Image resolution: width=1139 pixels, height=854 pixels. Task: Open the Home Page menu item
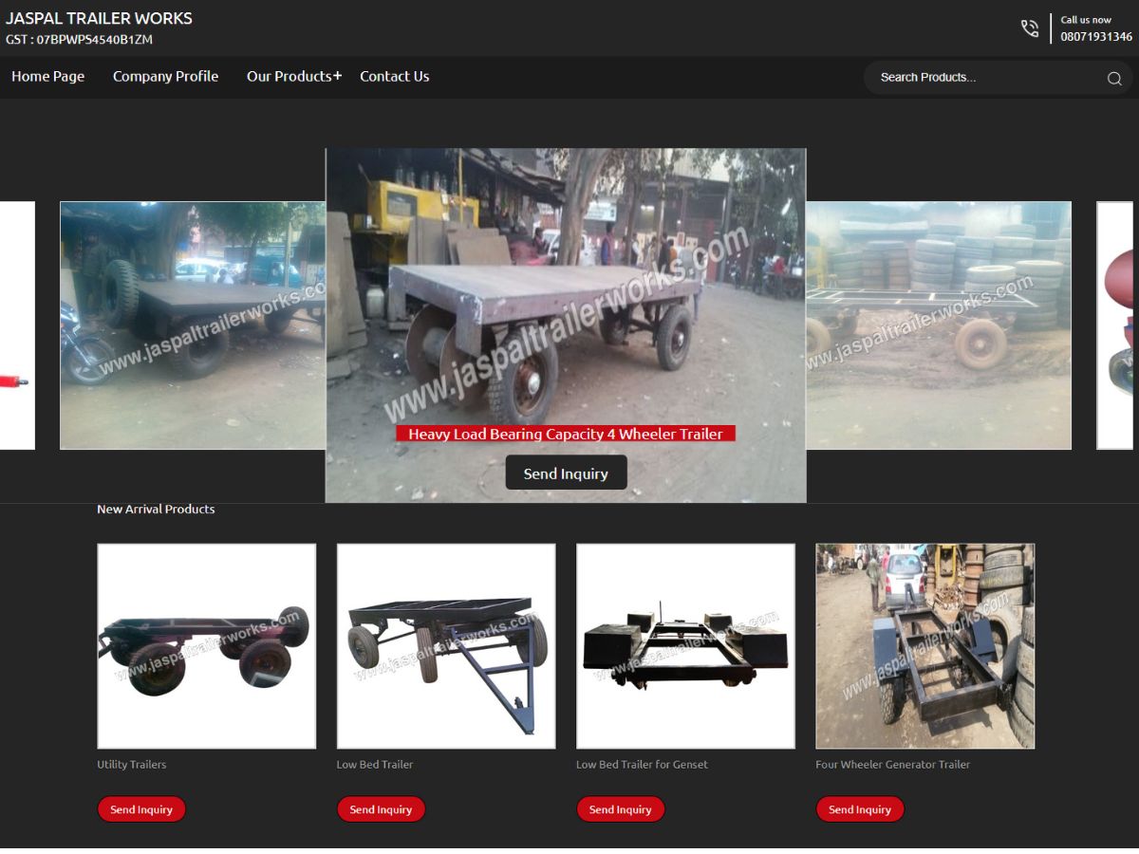(48, 77)
